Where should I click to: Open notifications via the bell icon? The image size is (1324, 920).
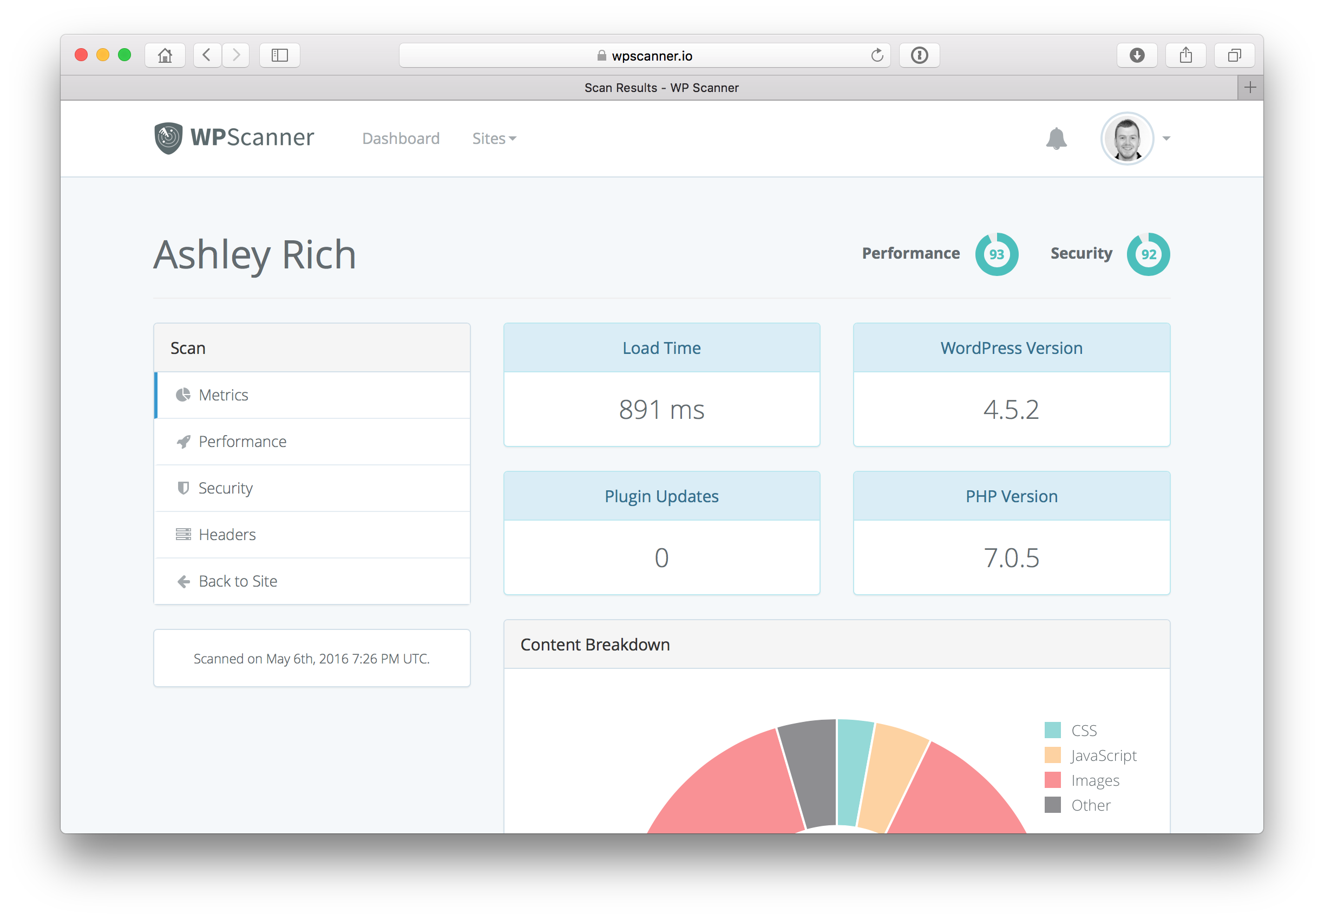pos(1056,139)
